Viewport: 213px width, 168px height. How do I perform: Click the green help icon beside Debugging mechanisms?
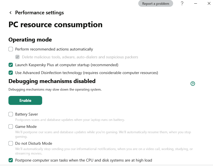(193, 84)
